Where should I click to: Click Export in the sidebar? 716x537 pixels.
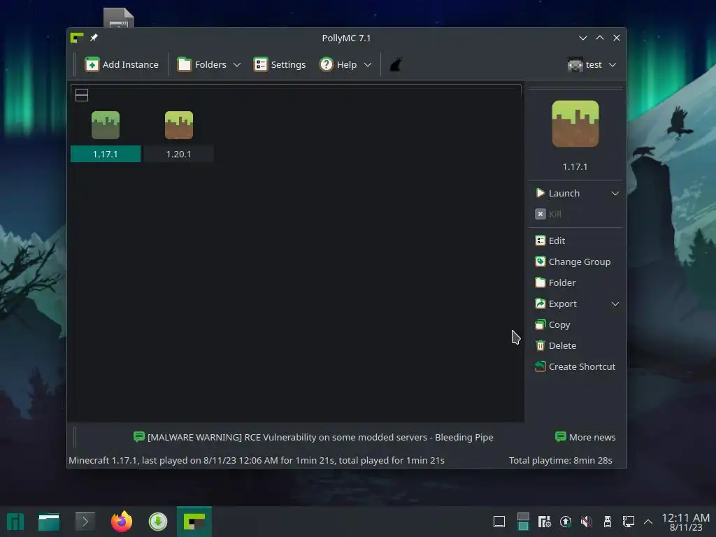coord(556,303)
